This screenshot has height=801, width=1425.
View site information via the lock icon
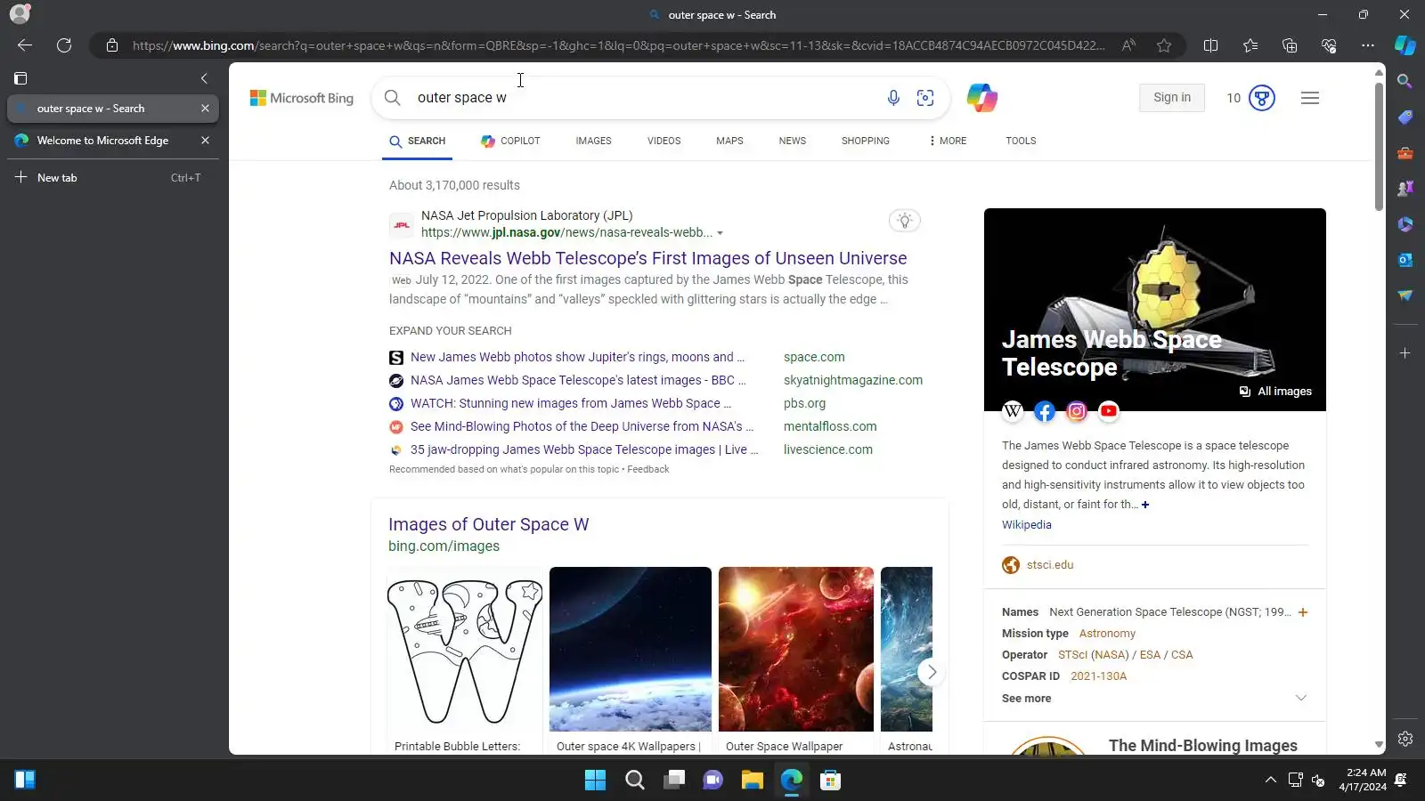[x=112, y=45]
